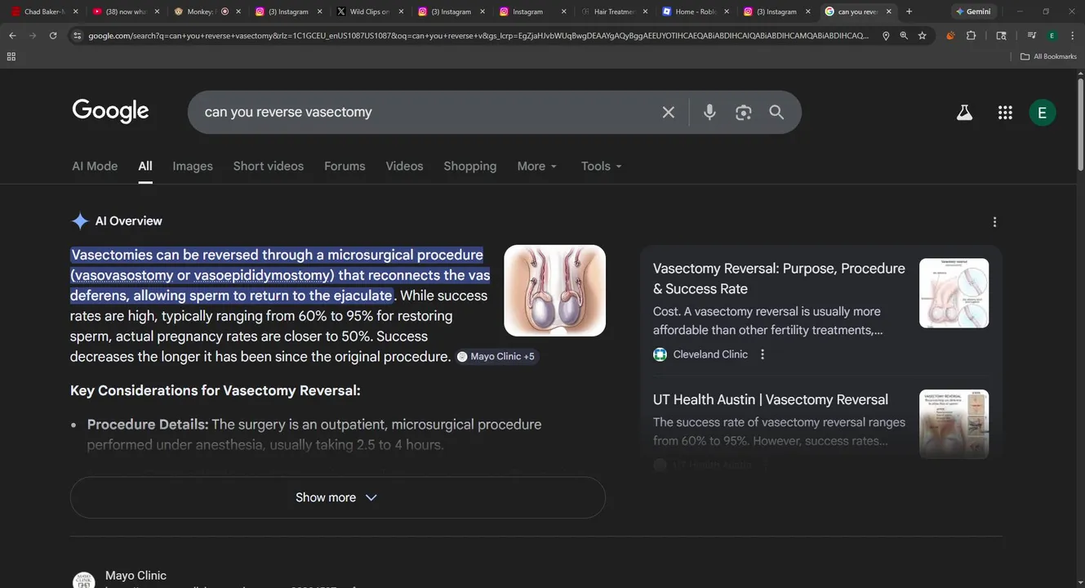Open the Chrome profile E avatar
Viewport: 1085px width, 588px height.
click(x=1052, y=36)
